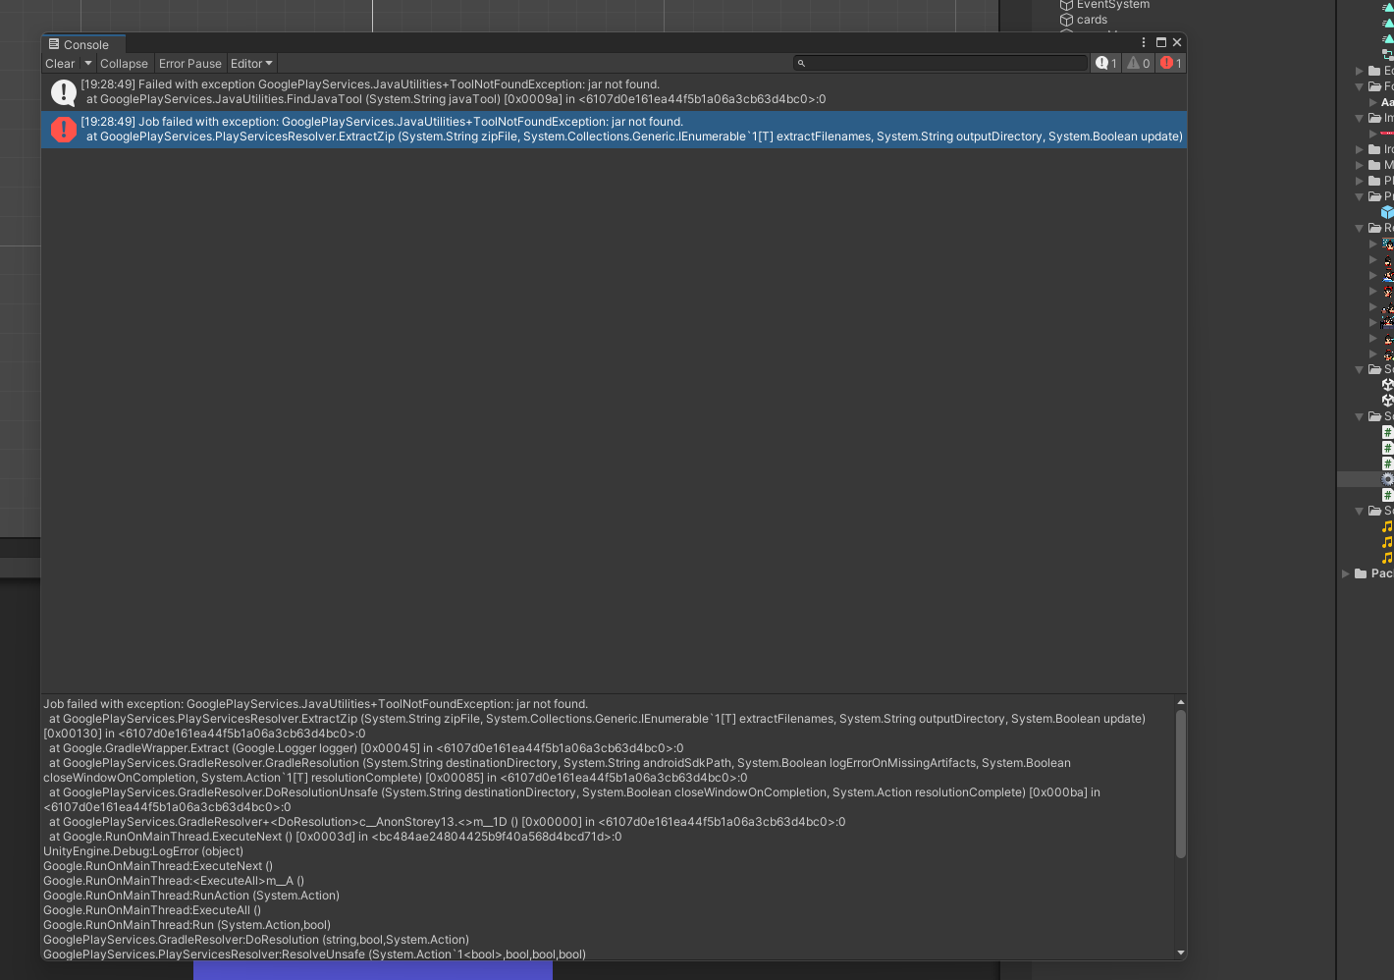Click the "Google.RunOnMainThread:RunAction (System.Action)" stack line
Screen dimensions: 1394x980
191,896
